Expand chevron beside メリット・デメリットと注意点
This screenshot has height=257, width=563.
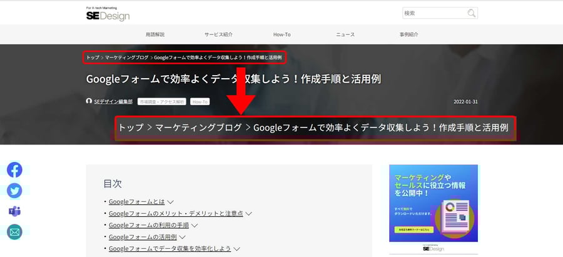point(248,214)
